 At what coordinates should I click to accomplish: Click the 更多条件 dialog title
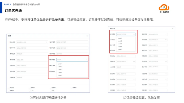pos(112,29)
